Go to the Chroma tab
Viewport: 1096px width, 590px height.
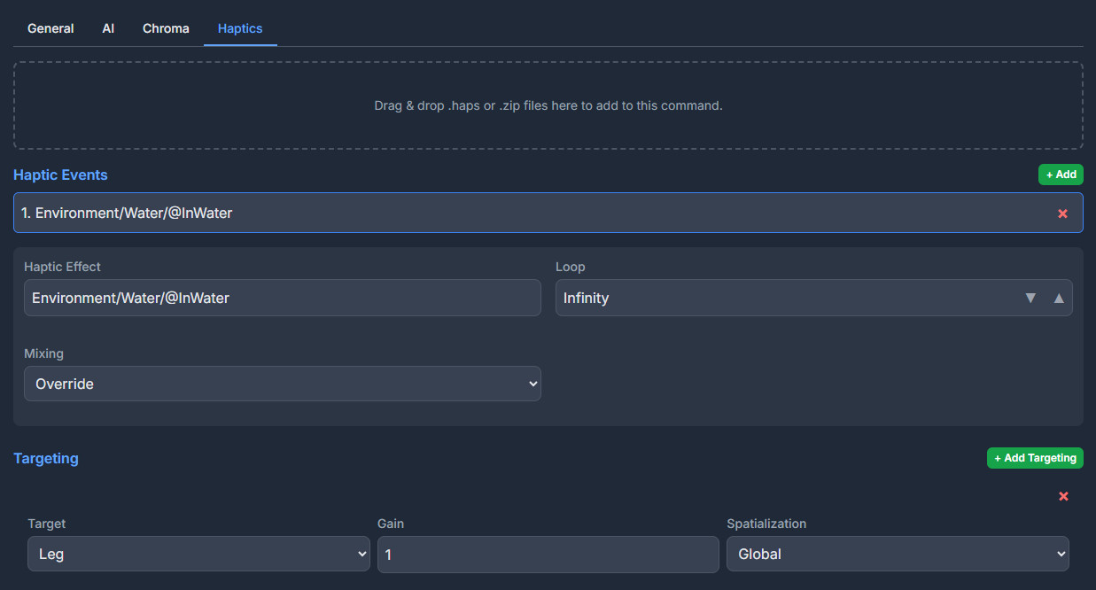(166, 28)
